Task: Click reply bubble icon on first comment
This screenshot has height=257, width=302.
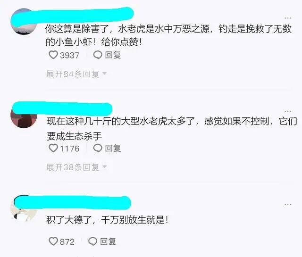Action: [x=98, y=55]
